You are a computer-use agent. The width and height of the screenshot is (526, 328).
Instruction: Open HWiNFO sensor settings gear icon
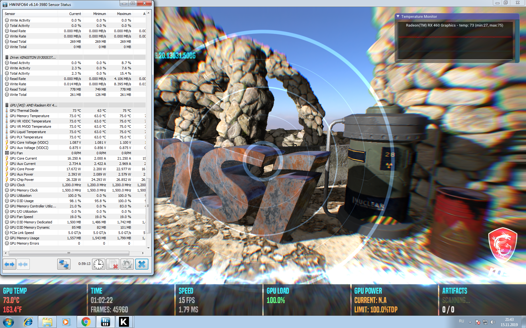(127, 264)
